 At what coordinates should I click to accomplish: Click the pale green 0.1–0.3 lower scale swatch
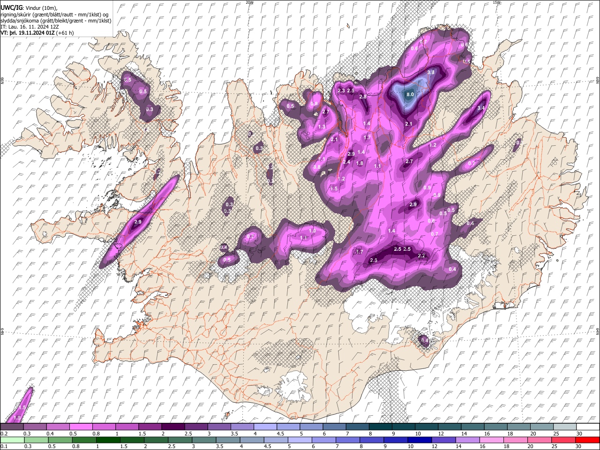(12, 440)
